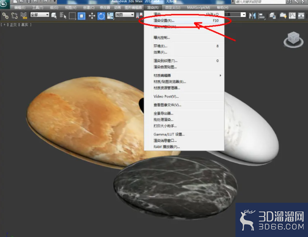Open the 编辑(E) menu
Screen dimensions: 308x237
point(20,8)
